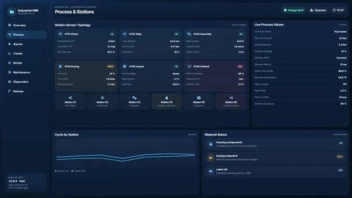Click the Anlage läuft status pill
This screenshot has height=198, width=352.
[x=293, y=10]
